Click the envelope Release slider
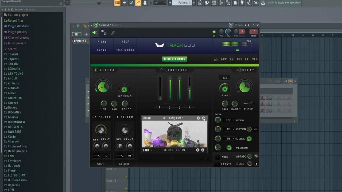Image resolution: width=342 pixels, height=192 pixels. 189,88
